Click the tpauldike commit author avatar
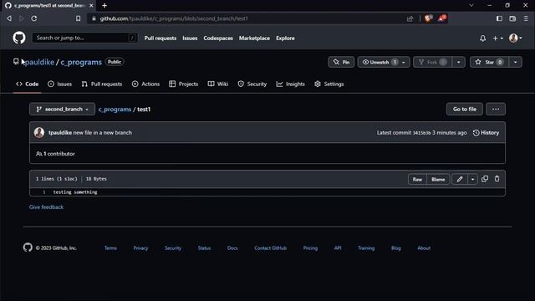Image resolution: width=535 pixels, height=301 pixels. point(39,132)
